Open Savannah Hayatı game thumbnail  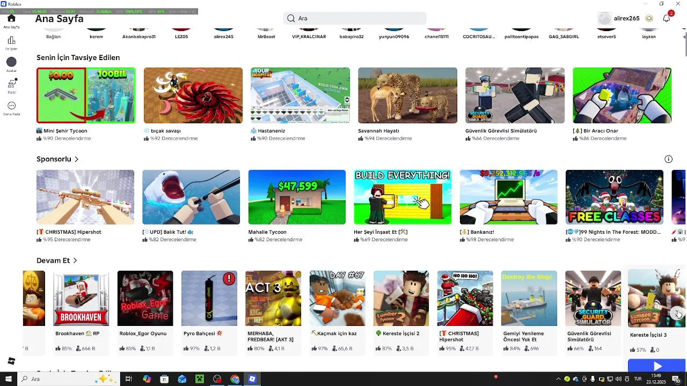coord(407,95)
